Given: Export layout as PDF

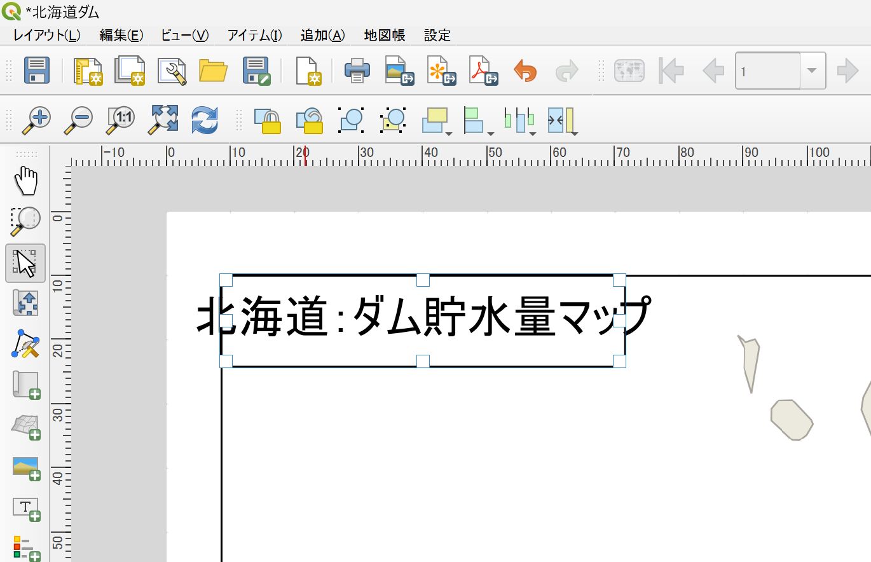Looking at the screenshot, I should 484,71.
